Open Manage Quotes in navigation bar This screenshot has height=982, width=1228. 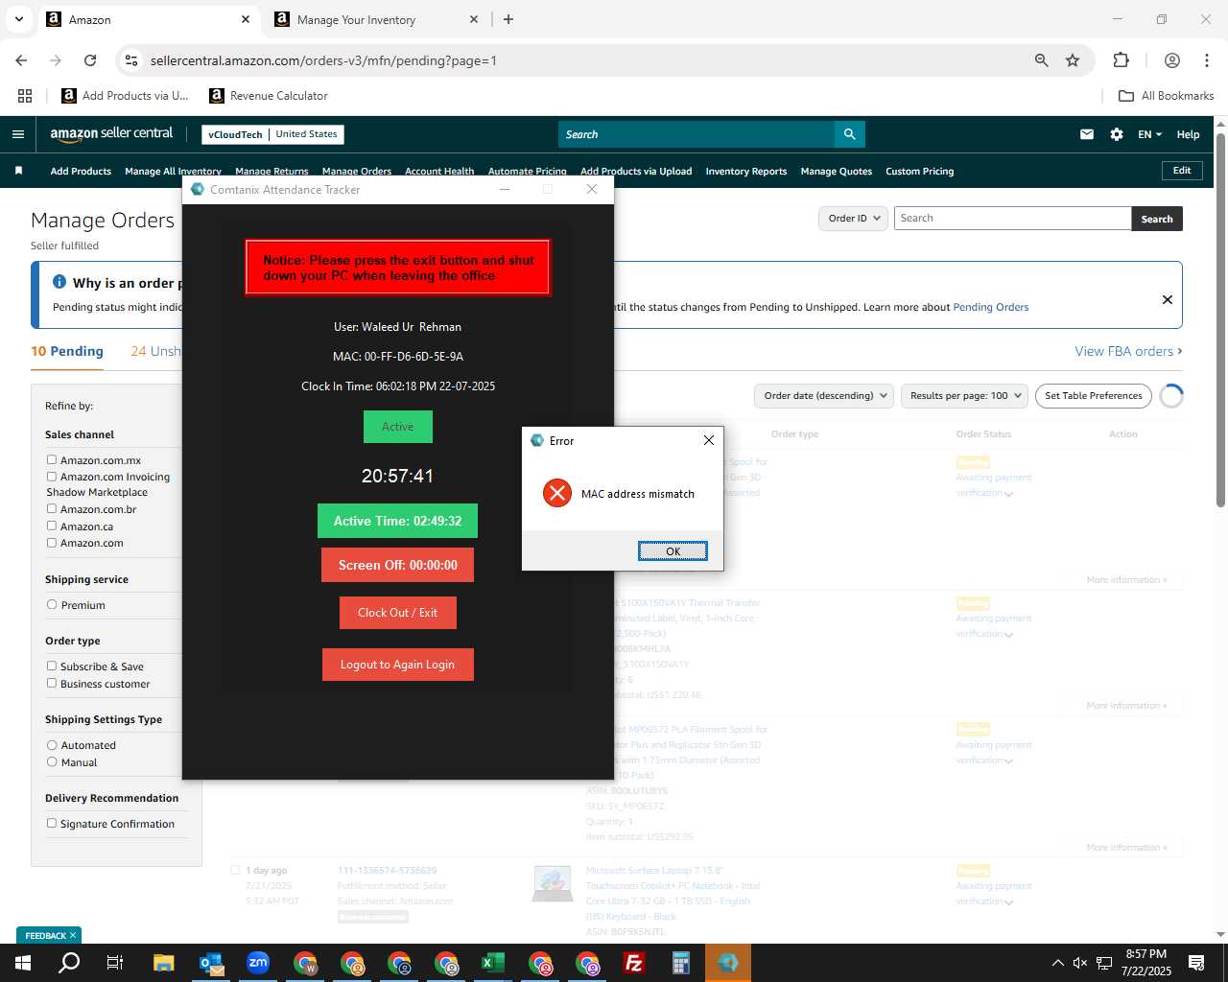pyautogui.click(x=837, y=171)
